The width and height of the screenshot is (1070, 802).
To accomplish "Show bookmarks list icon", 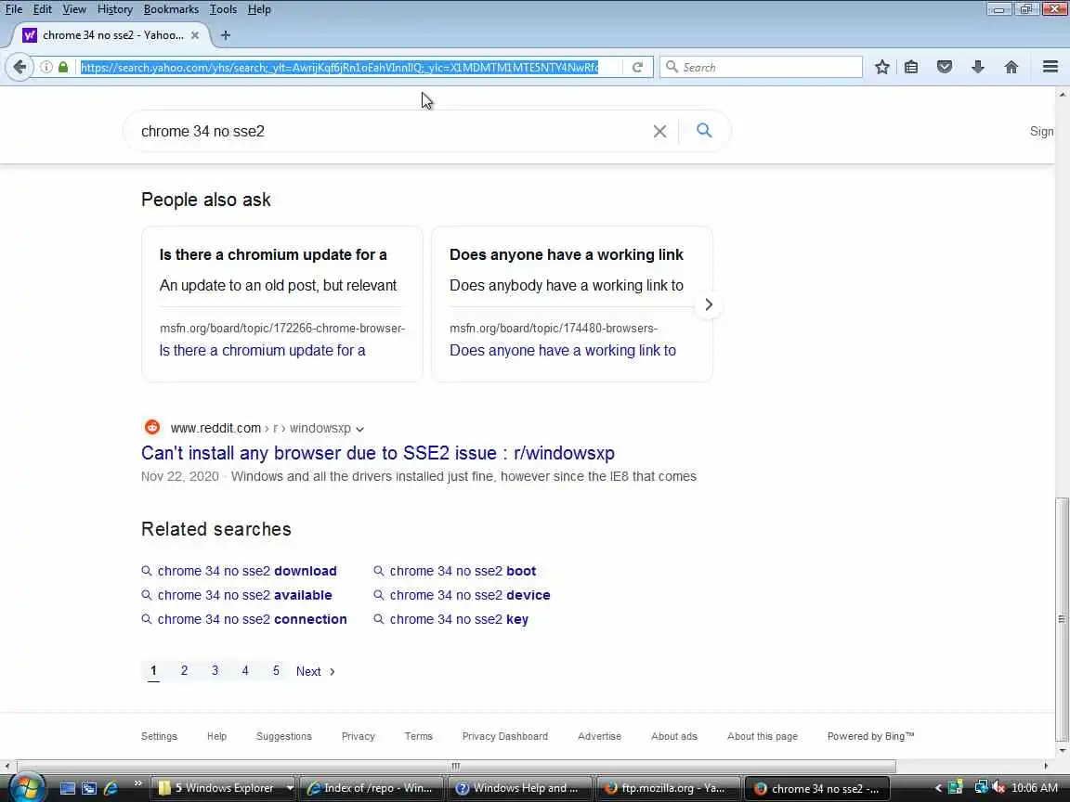I will point(911,67).
